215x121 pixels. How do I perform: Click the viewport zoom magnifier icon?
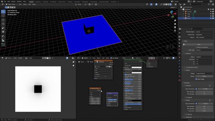click(x=175, y=21)
